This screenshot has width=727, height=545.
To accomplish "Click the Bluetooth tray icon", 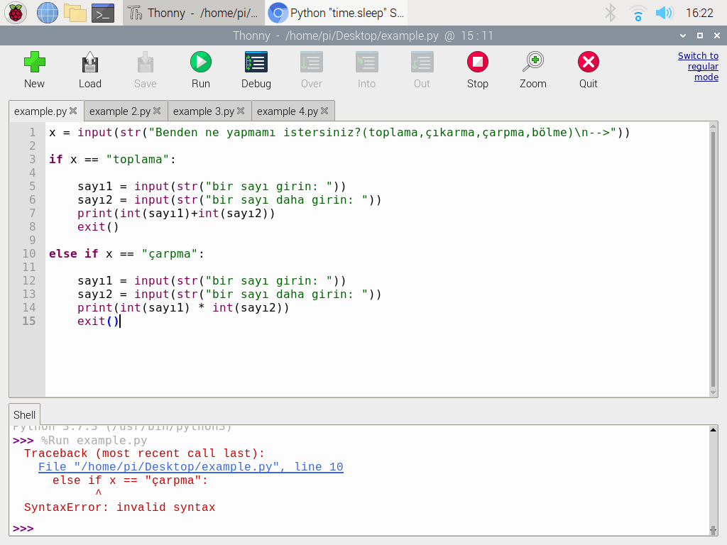I will pyautogui.click(x=610, y=13).
